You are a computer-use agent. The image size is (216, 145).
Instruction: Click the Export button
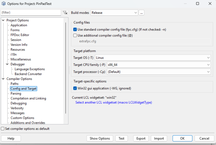point(141,138)
